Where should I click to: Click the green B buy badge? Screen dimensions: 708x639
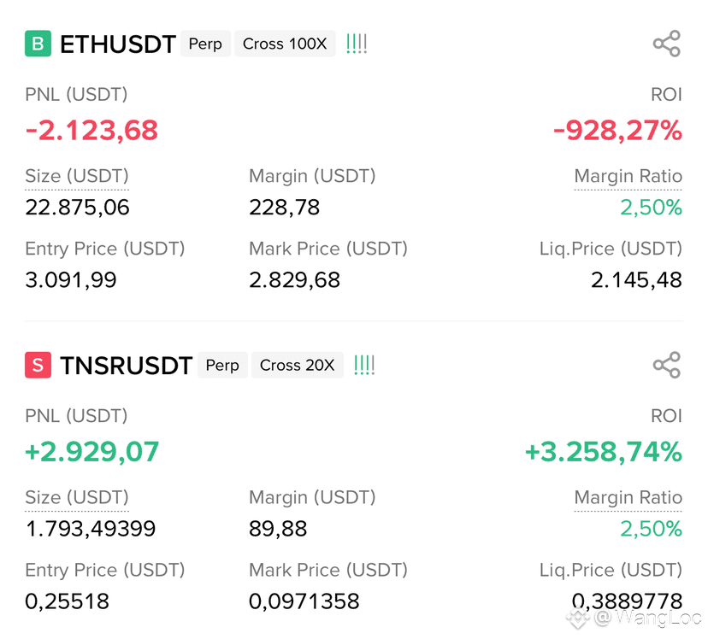38,44
